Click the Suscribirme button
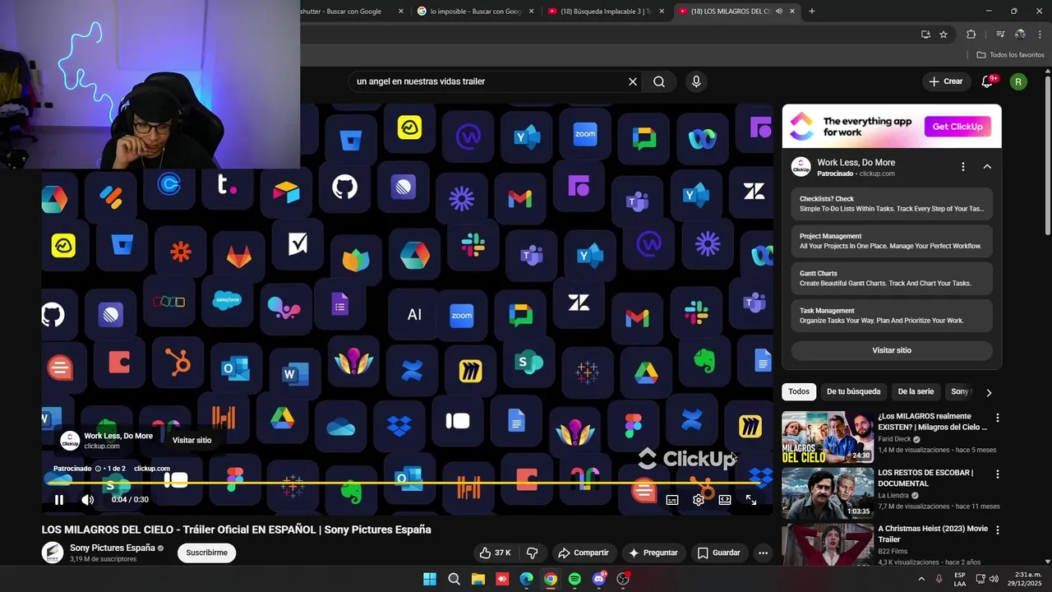 pyautogui.click(x=206, y=553)
